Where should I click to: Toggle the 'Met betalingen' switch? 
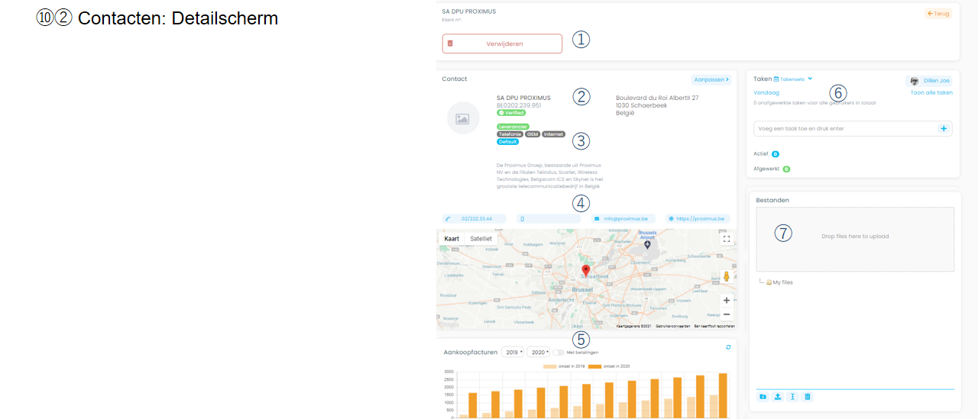(559, 353)
